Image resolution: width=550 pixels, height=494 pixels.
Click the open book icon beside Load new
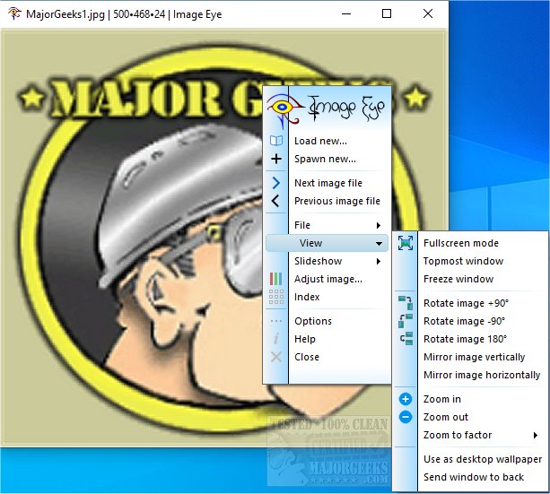276,141
